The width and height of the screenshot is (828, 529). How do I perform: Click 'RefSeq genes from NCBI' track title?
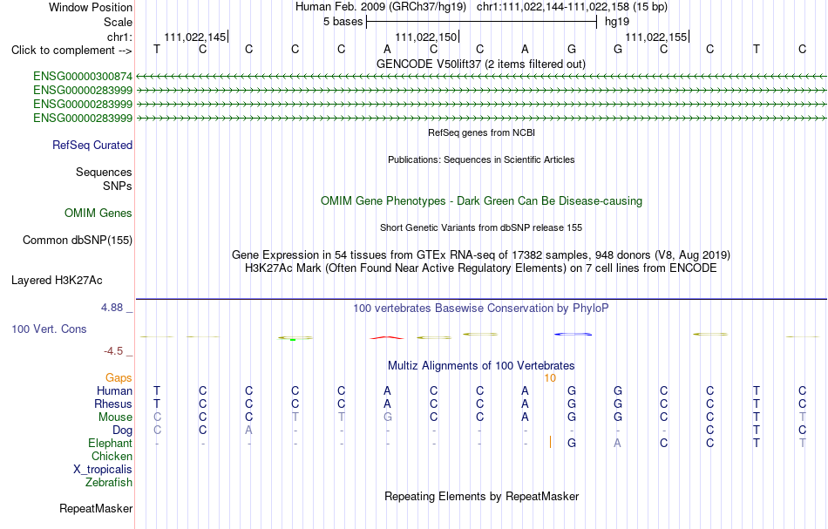(482, 133)
